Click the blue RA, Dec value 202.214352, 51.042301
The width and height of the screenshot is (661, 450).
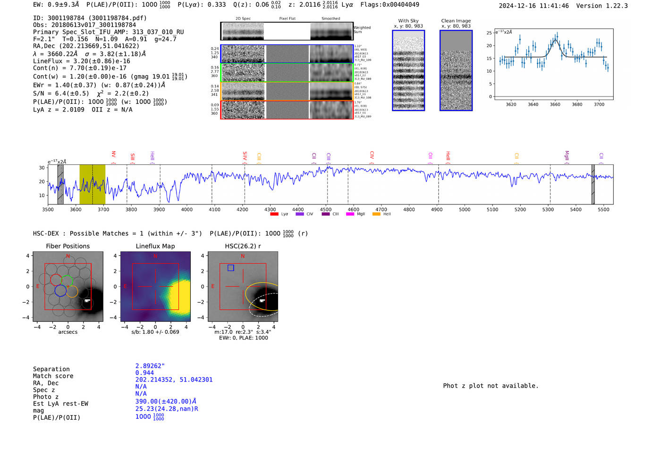174,380
